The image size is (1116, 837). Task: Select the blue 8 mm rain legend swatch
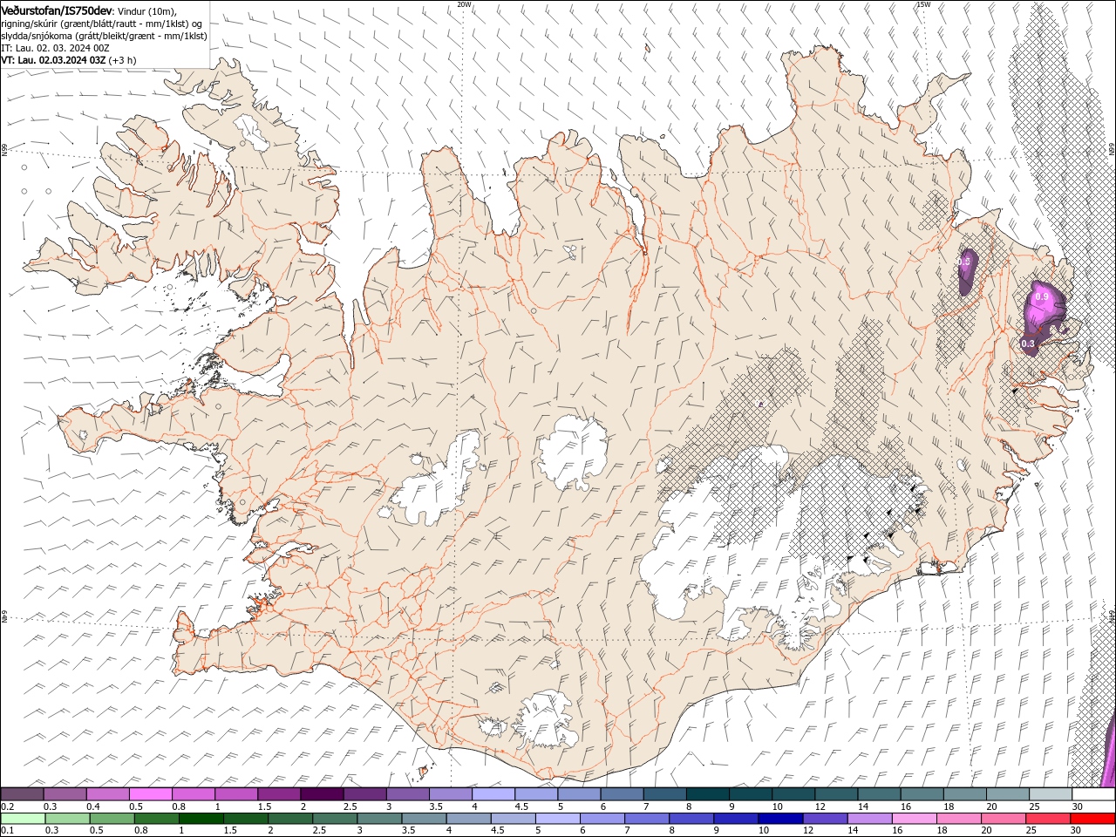[691, 819]
